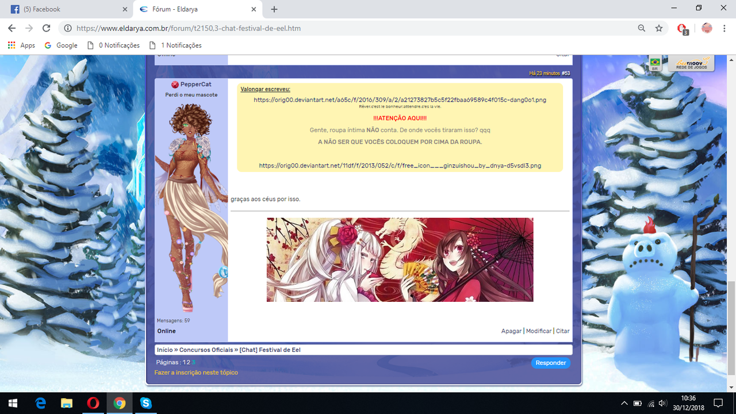
Task: Open the Google bookmark
Action: pos(61,45)
